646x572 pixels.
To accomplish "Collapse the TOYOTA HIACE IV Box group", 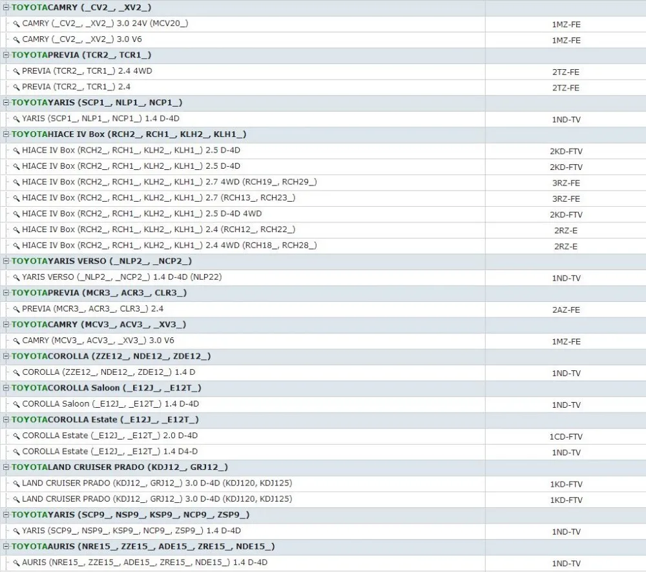I will (x=6, y=134).
